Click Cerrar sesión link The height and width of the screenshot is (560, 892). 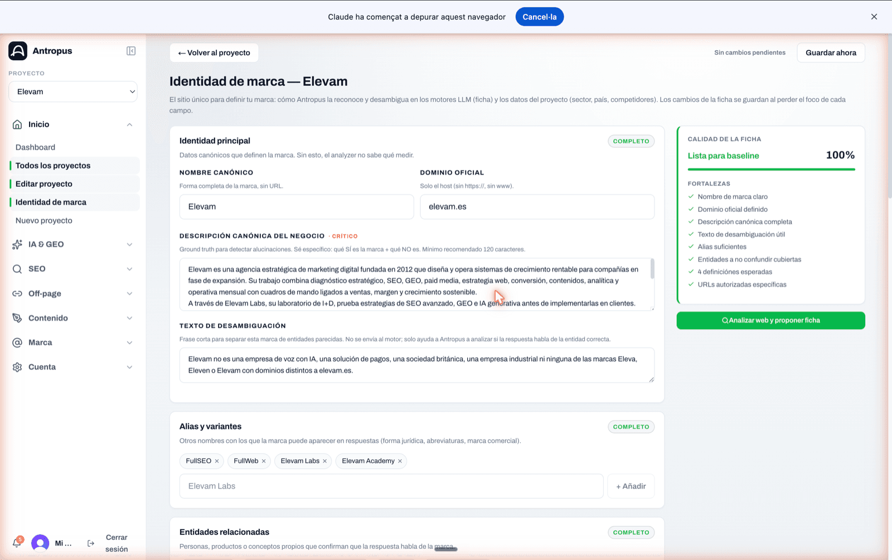pos(117,543)
